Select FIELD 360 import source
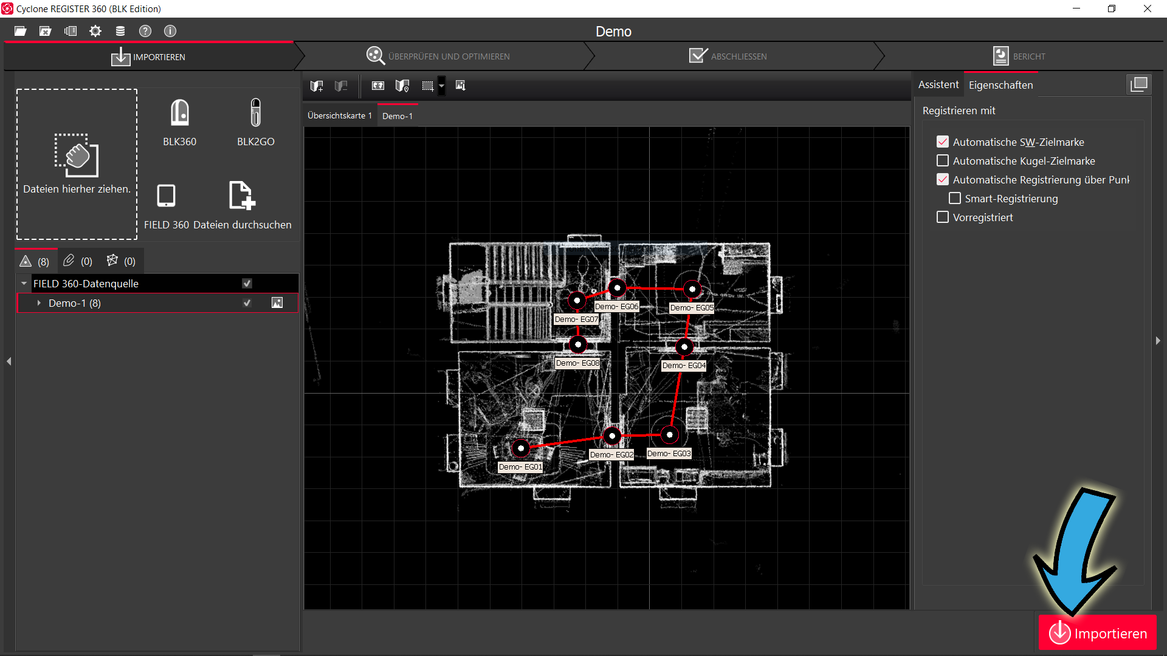The width and height of the screenshot is (1167, 656). [166, 206]
